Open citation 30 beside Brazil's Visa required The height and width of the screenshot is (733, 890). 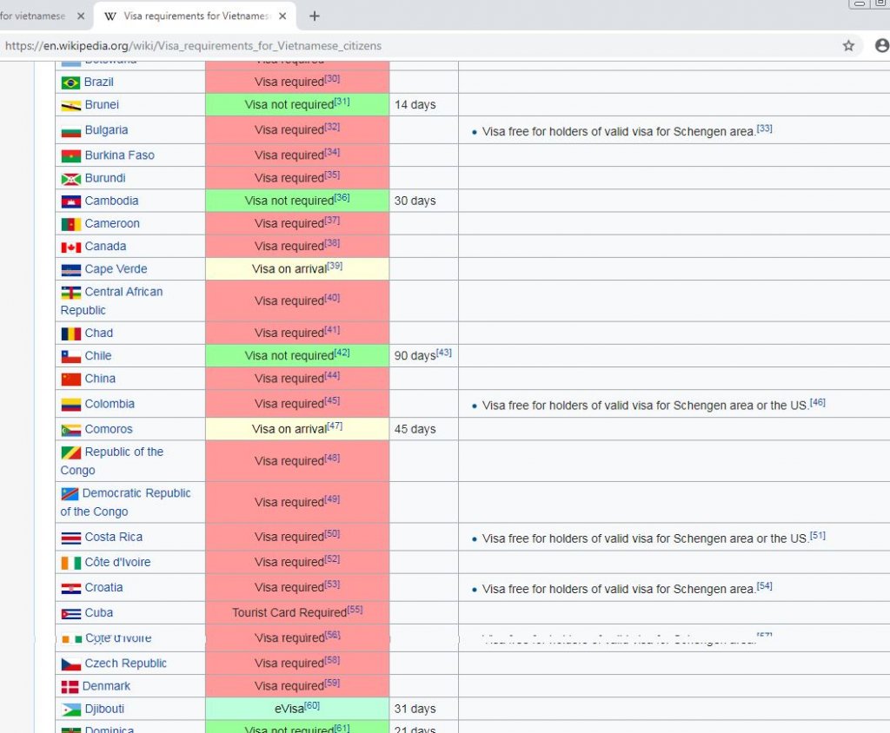332,78
